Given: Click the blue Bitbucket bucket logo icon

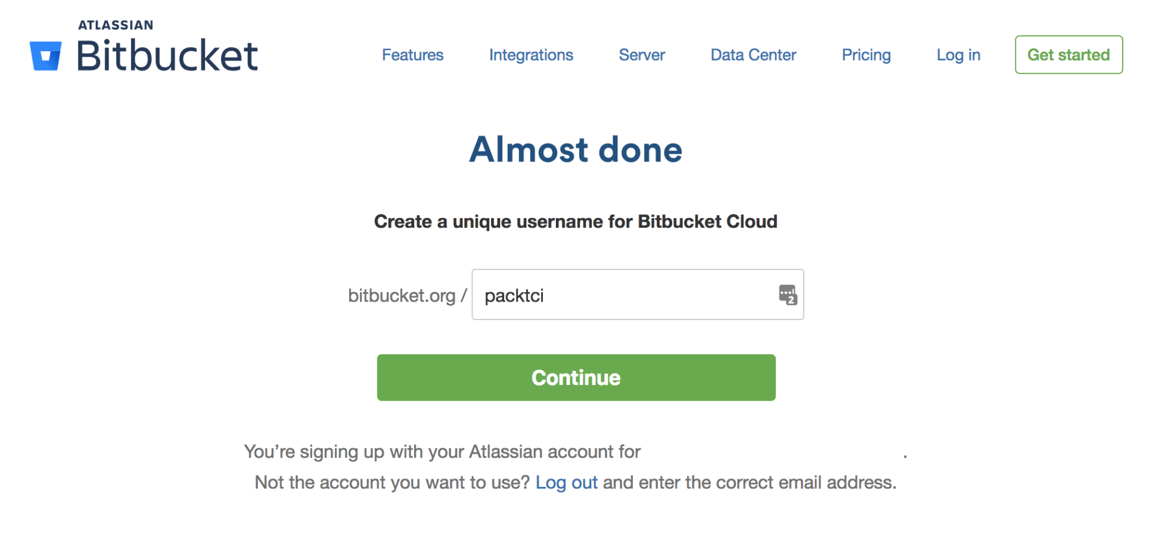Looking at the screenshot, I should (45, 56).
